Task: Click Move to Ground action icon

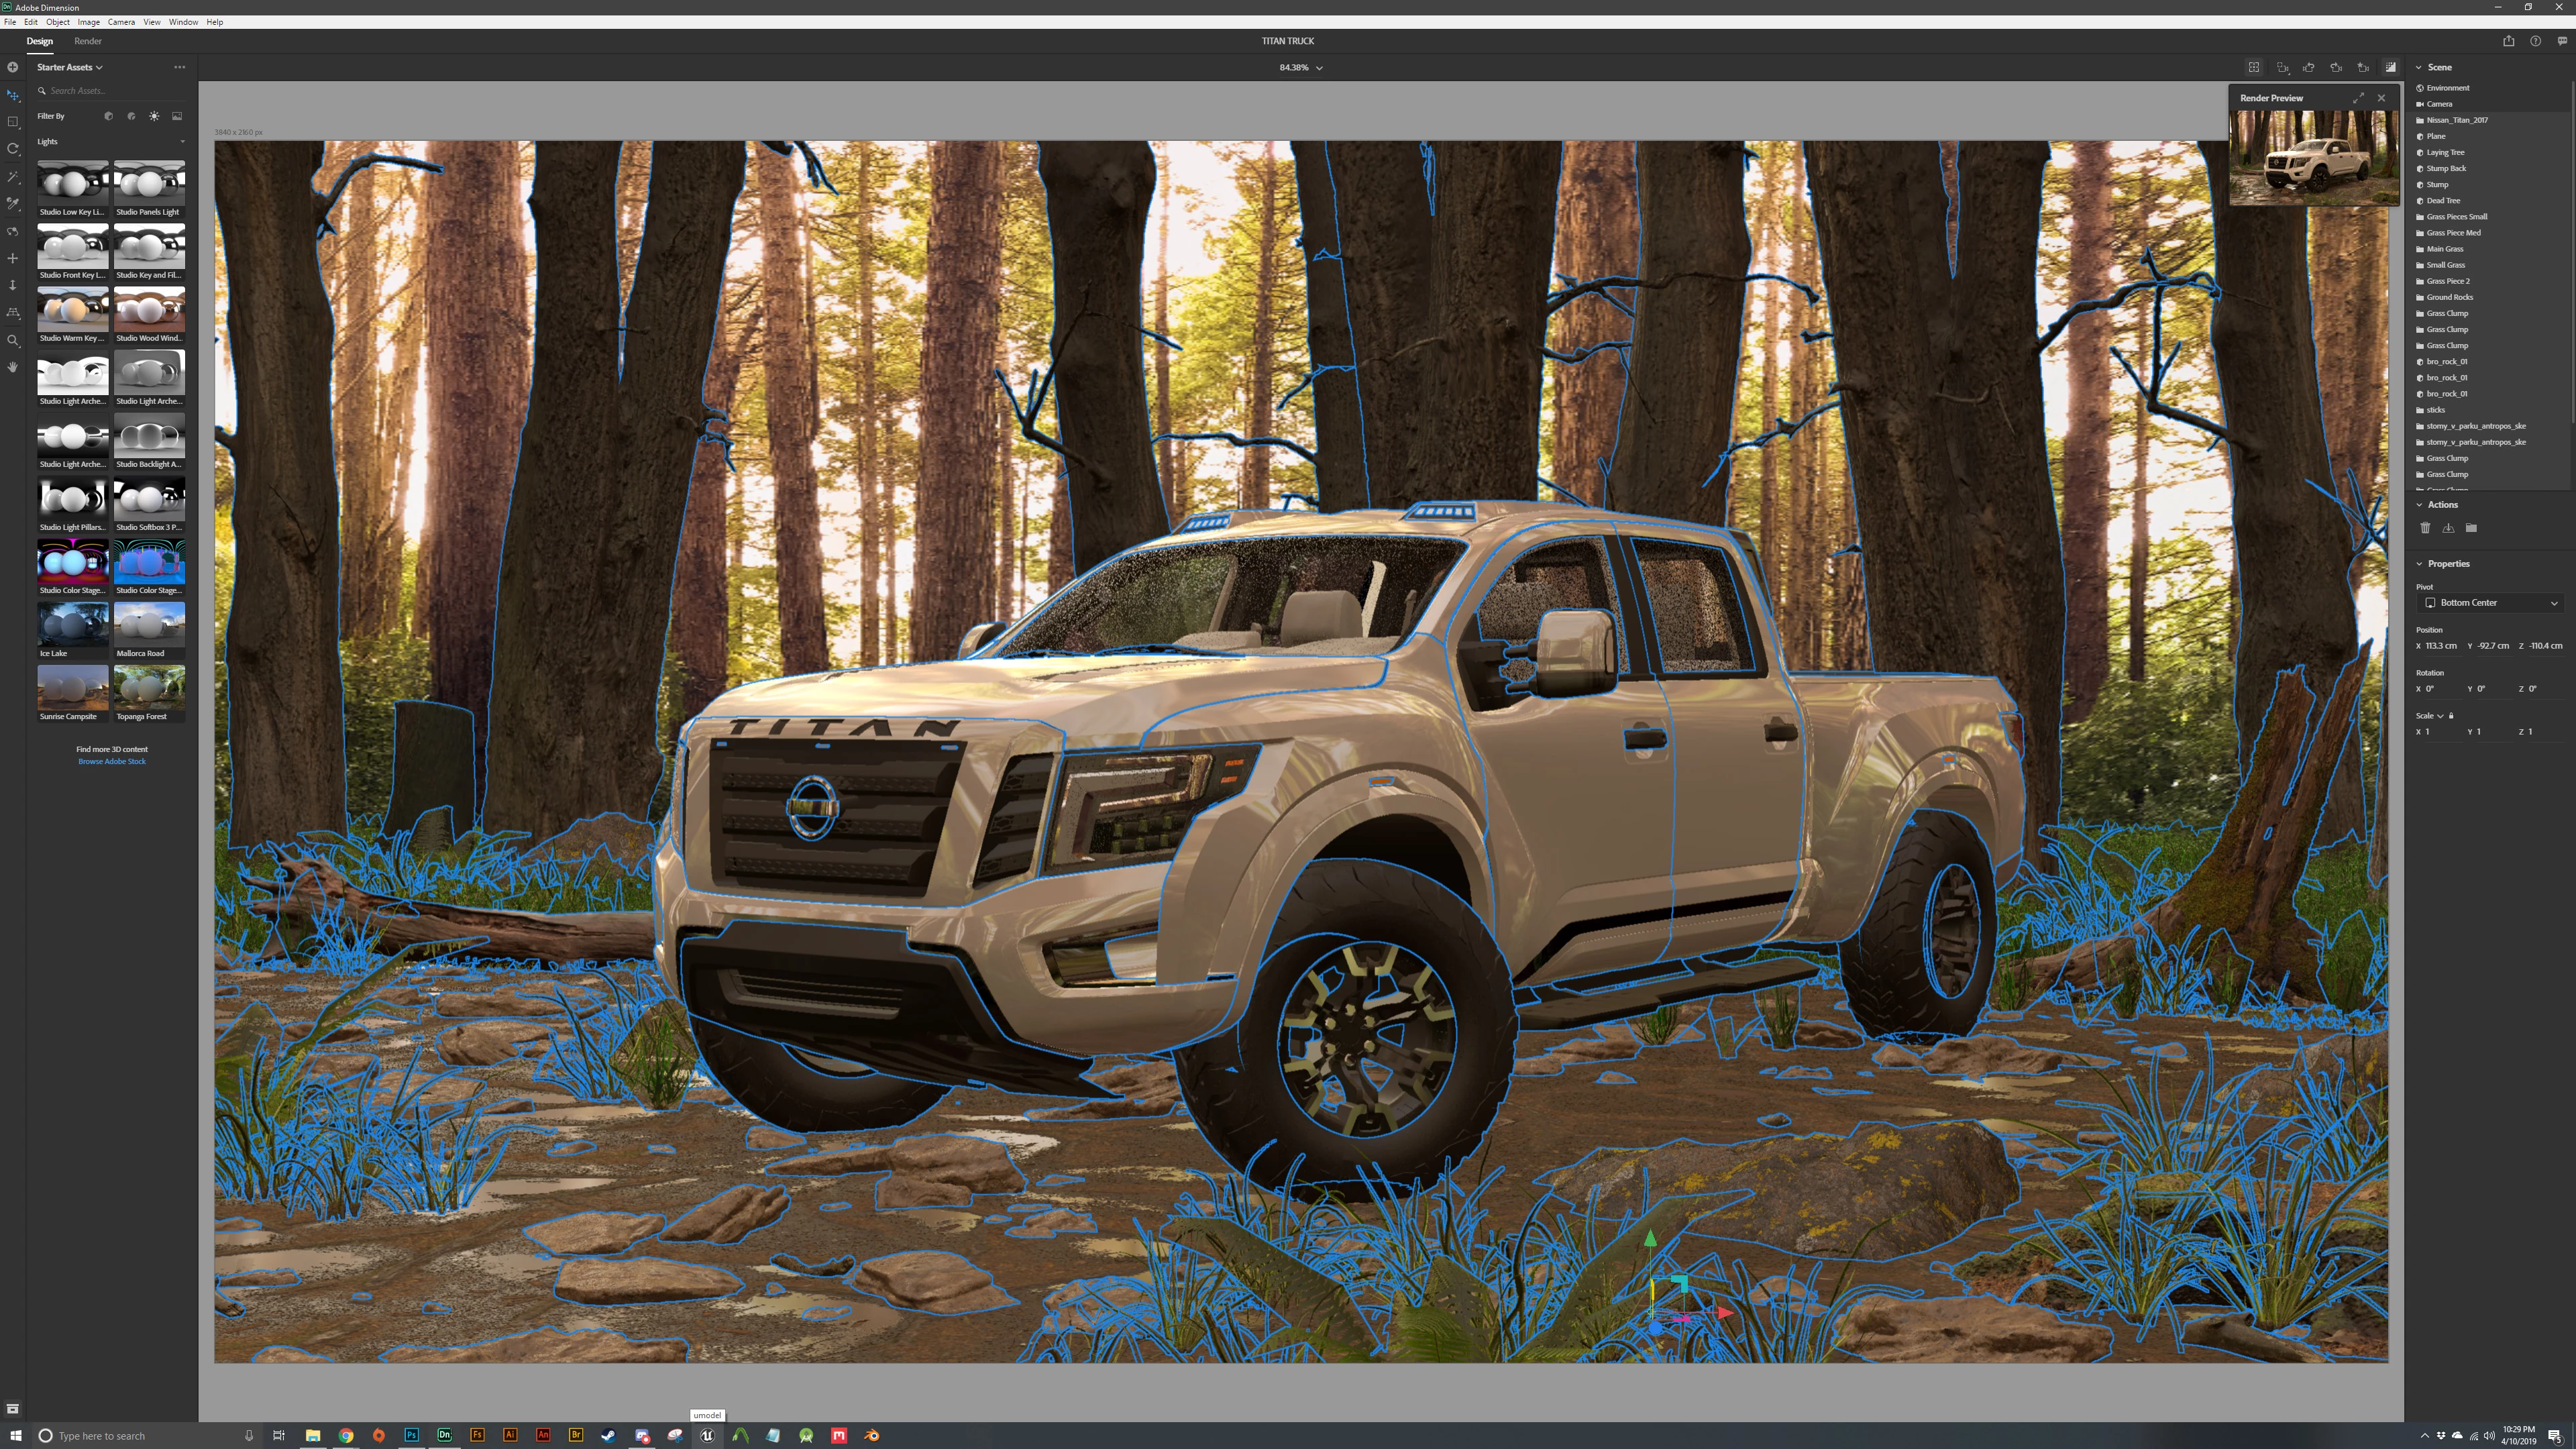Action: 2448,528
